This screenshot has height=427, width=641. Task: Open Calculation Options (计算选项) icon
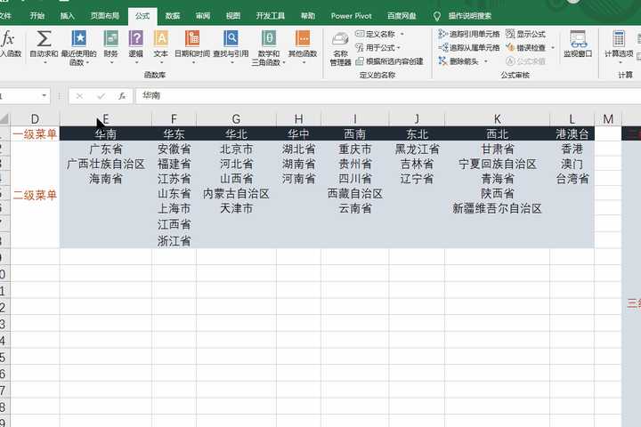pyautogui.click(x=619, y=39)
